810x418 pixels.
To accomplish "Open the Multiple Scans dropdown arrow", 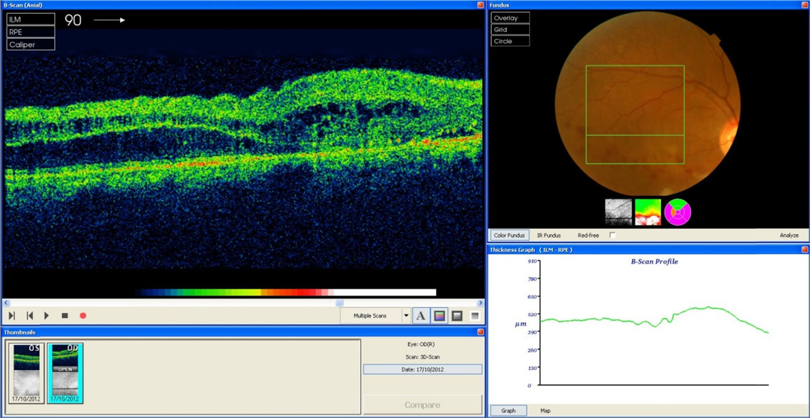I will point(405,316).
